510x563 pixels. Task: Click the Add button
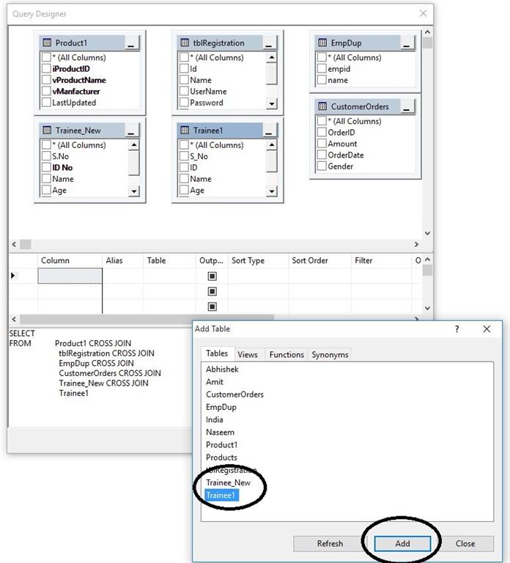pos(402,544)
